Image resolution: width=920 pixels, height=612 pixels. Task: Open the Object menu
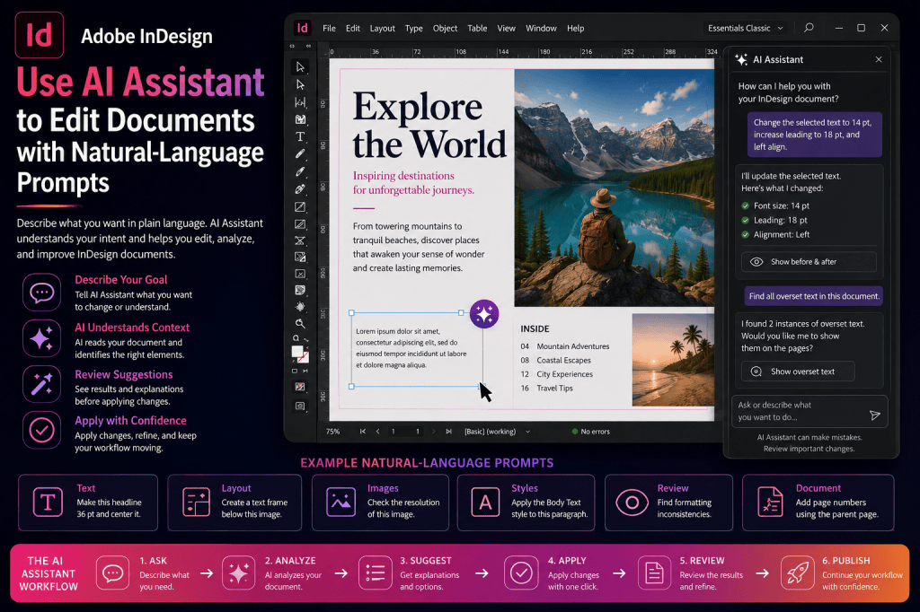[445, 28]
